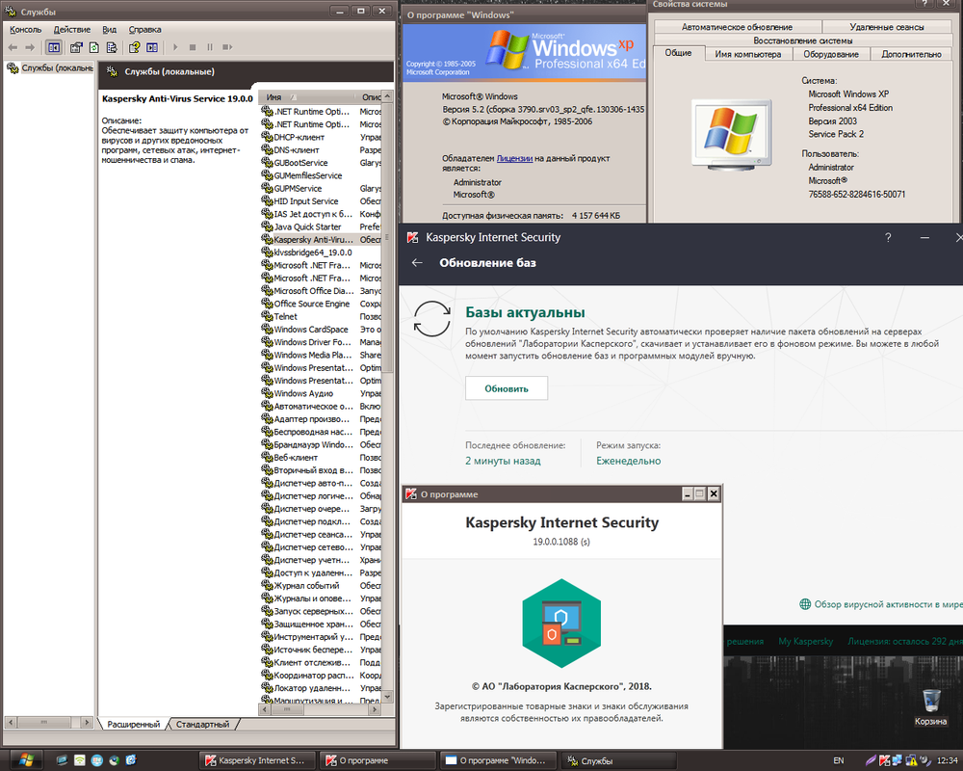Go back with Kaspersky's left arrow

[417, 262]
